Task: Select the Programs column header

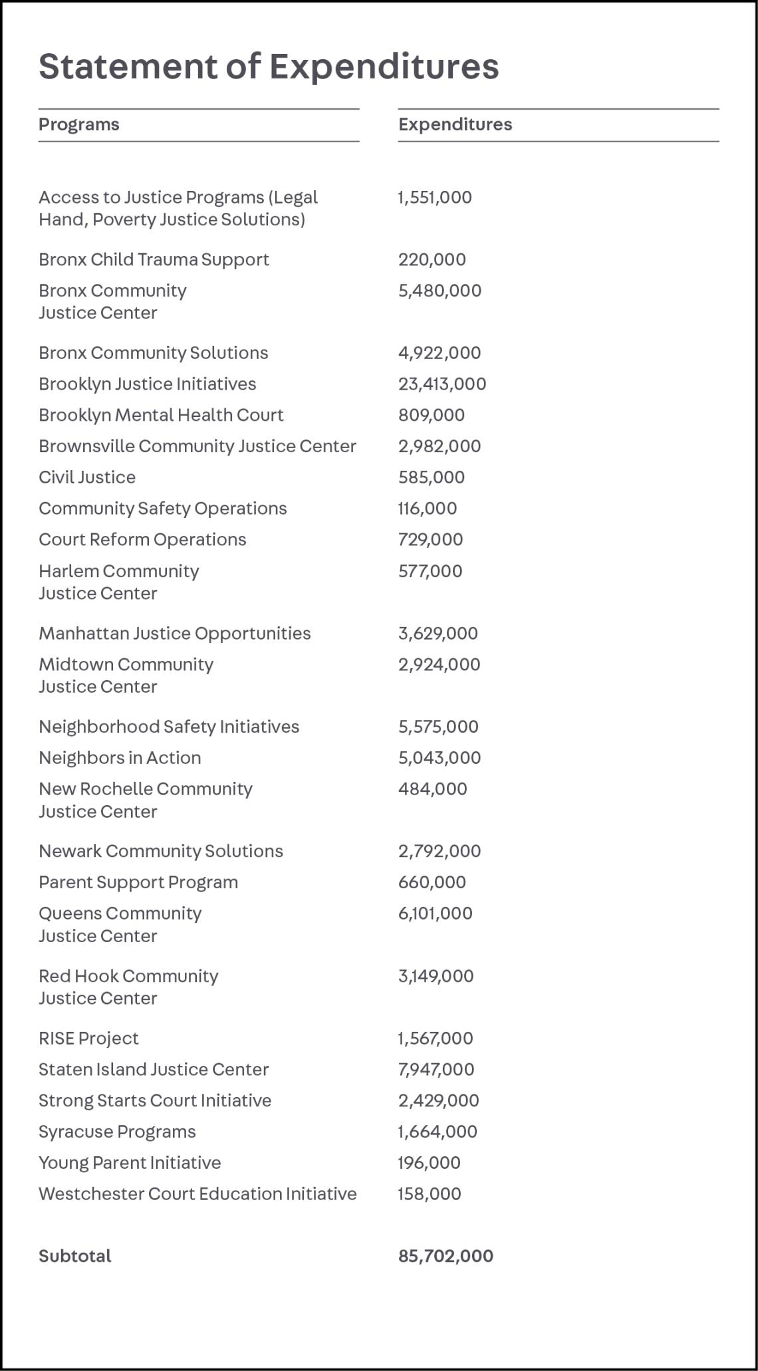Action: coord(79,124)
